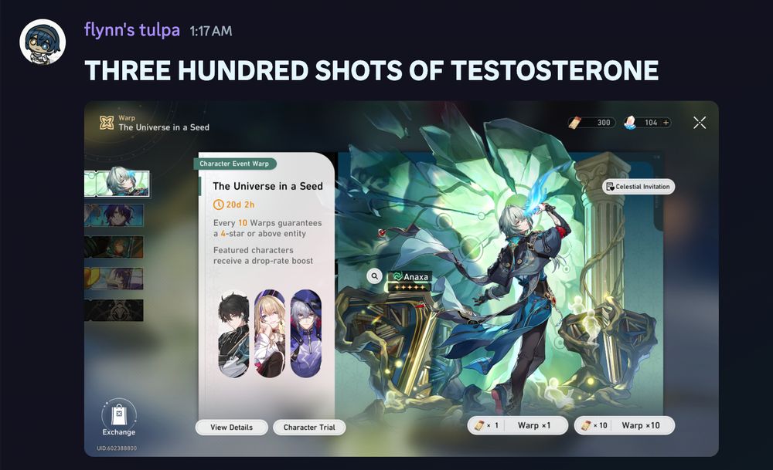Image resolution: width=773 pixels, height=470 pixels.
Task: Click the plus icon next to 104
Action: (x=666, y=123)
